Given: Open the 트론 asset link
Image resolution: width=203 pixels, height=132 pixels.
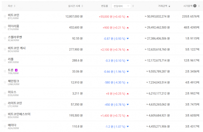Looking at the screenshot, I should tap(11, 70).
